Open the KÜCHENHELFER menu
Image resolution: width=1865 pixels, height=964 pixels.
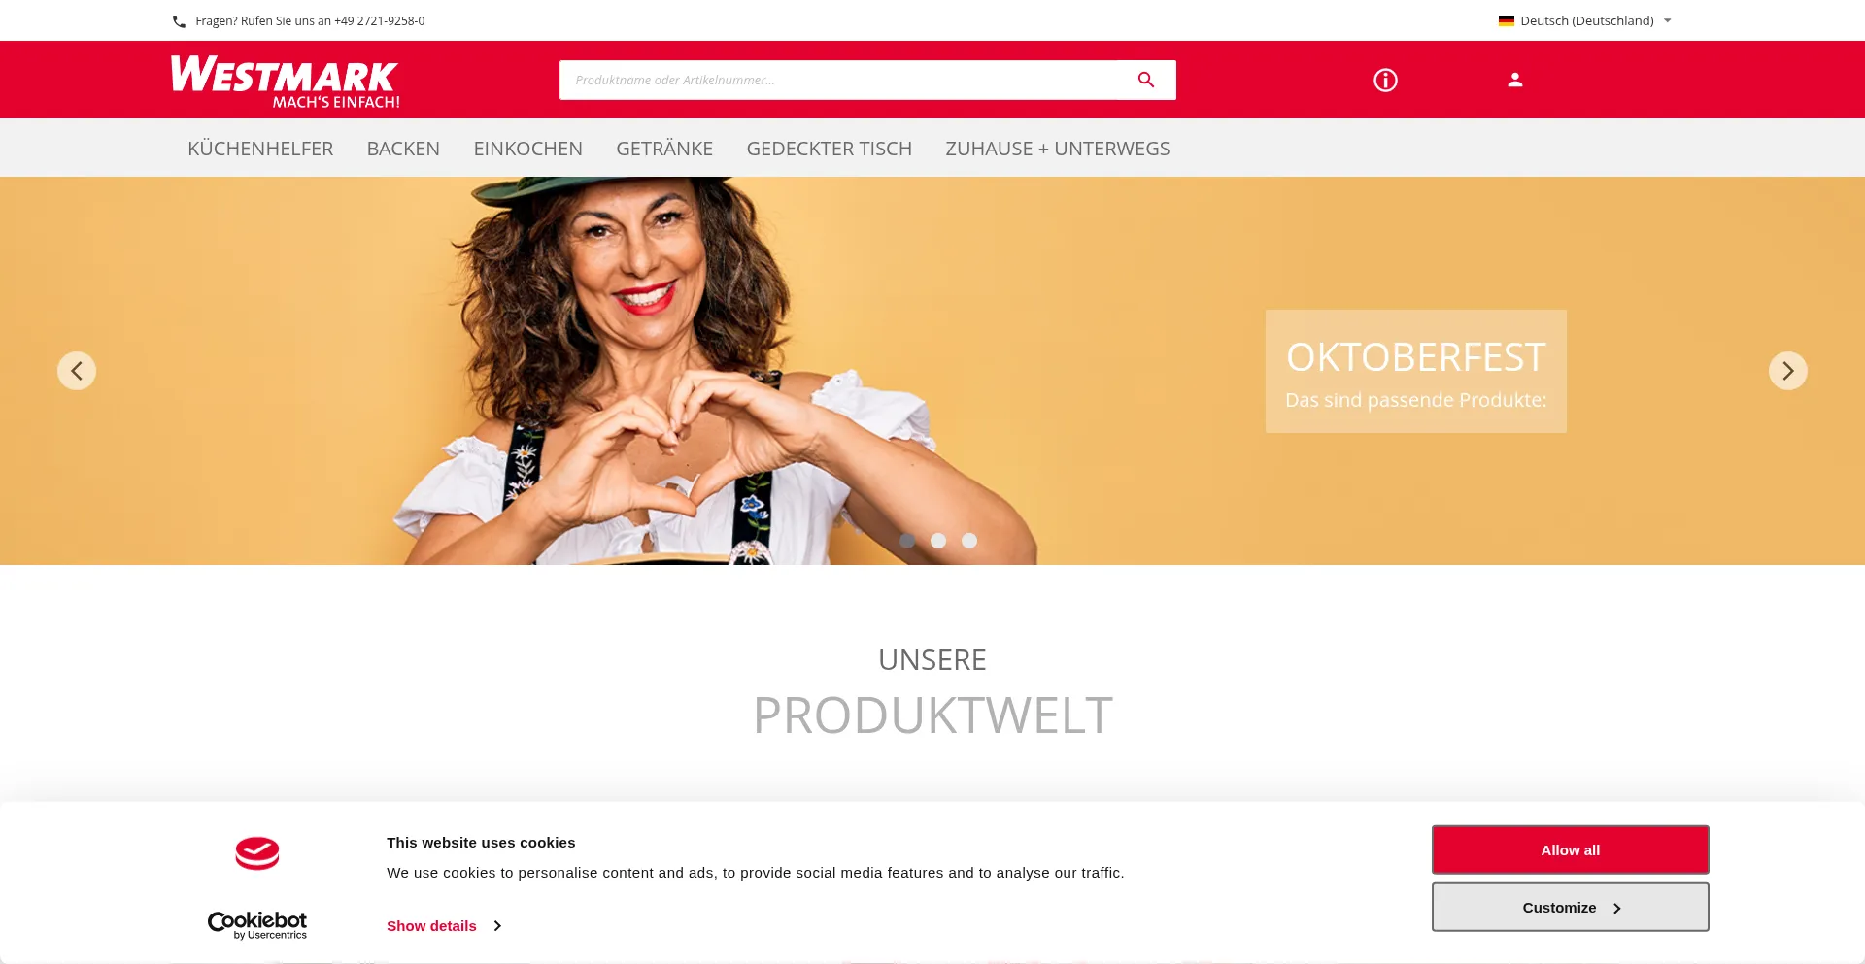coord(260,149)
